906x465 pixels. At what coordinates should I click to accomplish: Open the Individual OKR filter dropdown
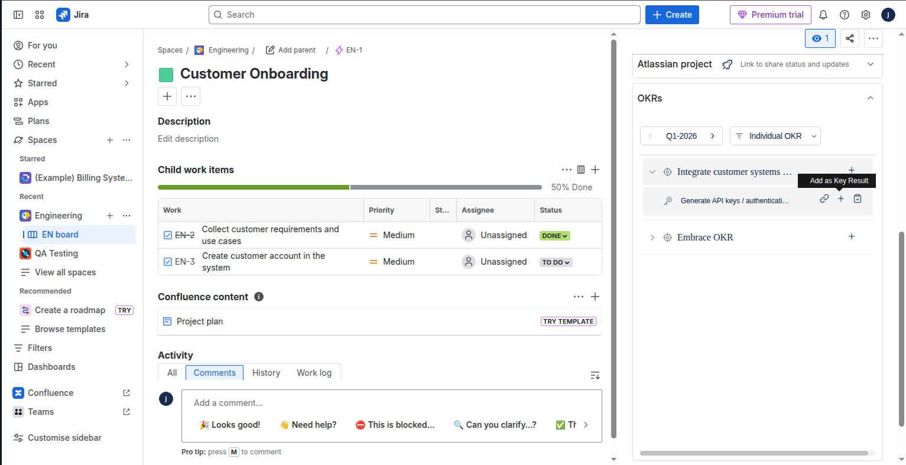[x=775, y=136]
